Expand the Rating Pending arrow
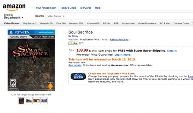This screenshot has height=113, width=193. point(130,40)
